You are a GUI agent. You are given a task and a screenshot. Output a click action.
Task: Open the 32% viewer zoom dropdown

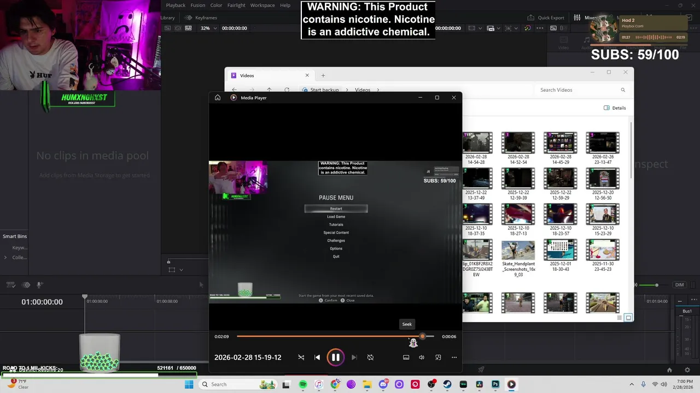[x=208, y=28]
